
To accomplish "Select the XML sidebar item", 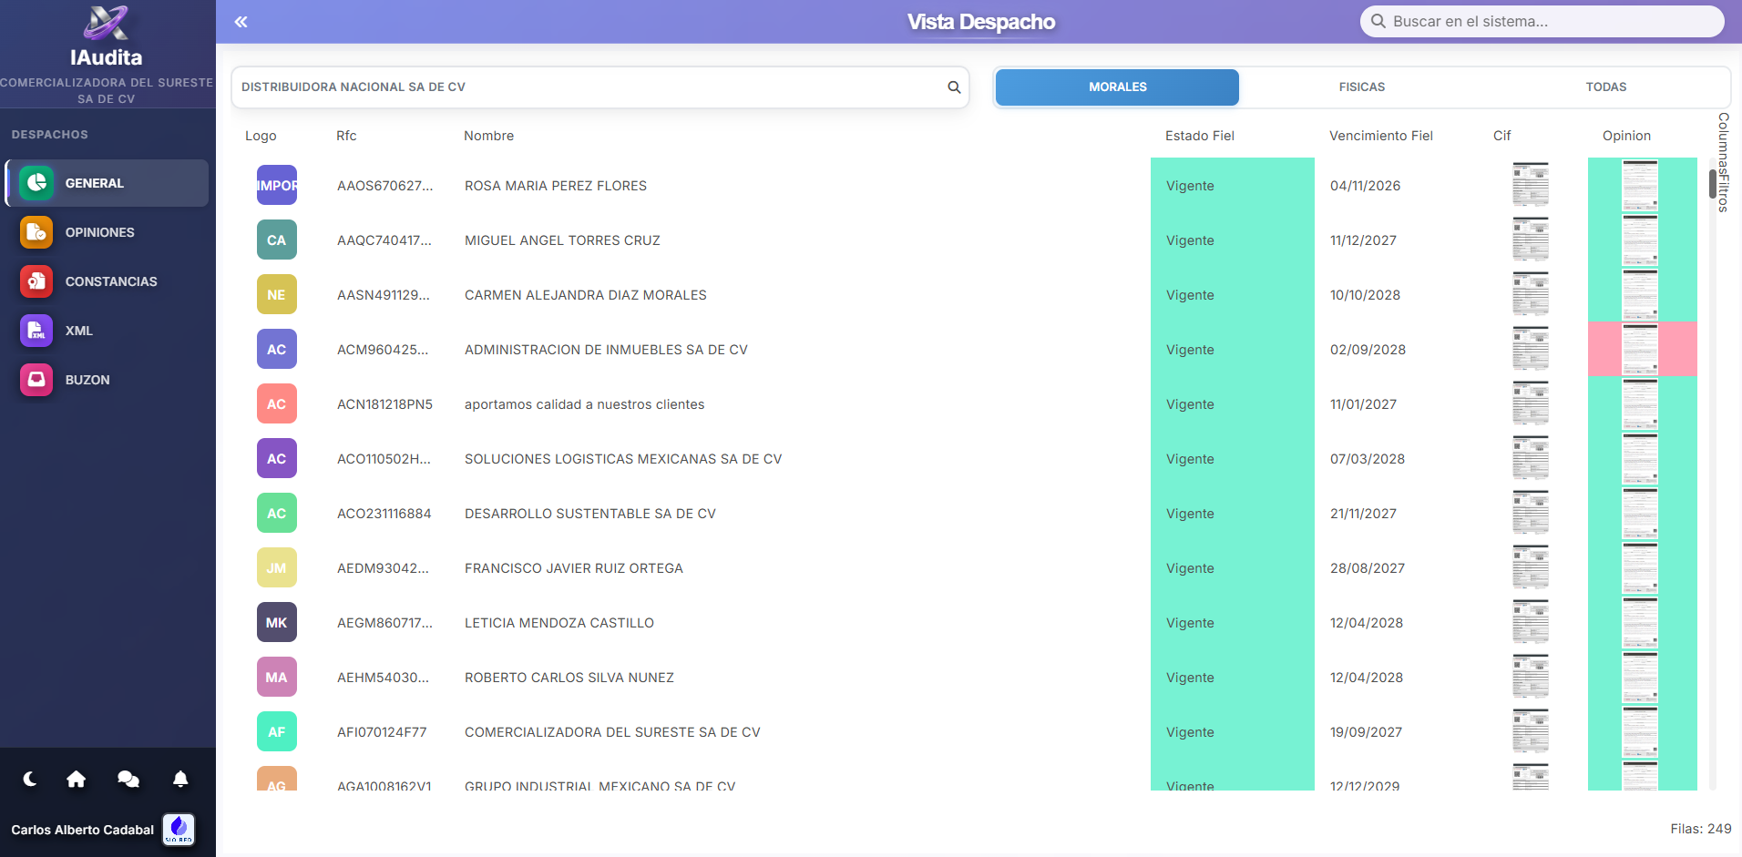I will click(78, 331).
